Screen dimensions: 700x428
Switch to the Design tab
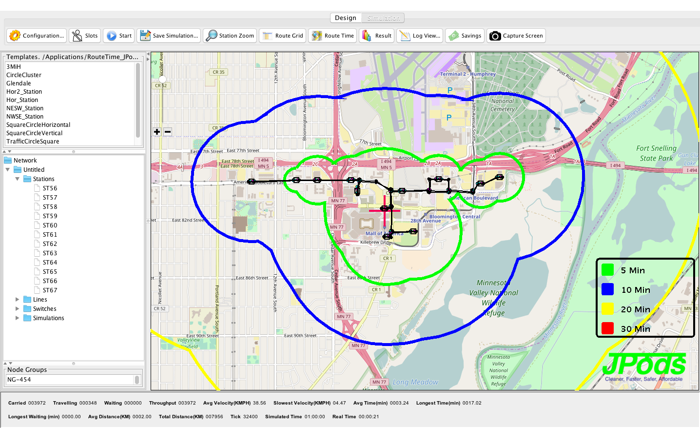click(346, 18)
